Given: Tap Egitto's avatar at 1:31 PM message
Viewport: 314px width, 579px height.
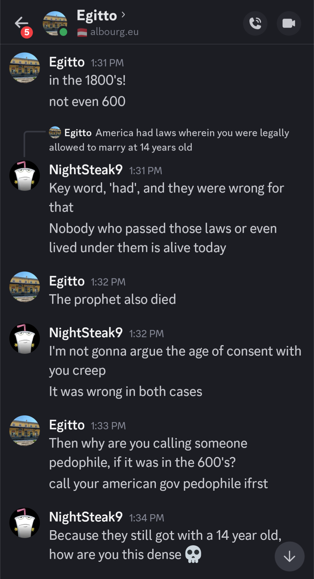Looking at the screenshot, I should [25, 67].
